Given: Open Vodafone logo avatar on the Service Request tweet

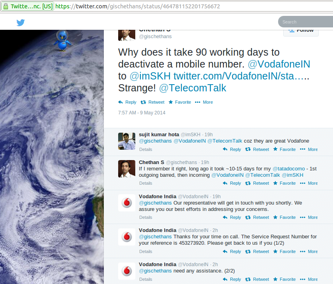Looking at the screenshot, I should pos(127,237).
